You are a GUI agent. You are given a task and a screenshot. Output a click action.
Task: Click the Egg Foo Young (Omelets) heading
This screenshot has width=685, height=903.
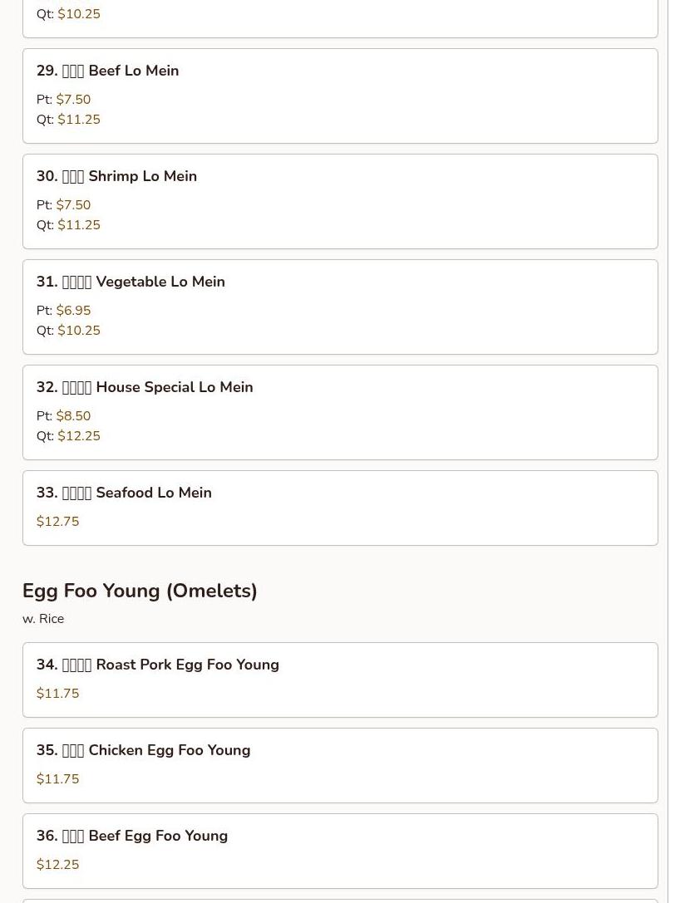(x=140, y=591)
